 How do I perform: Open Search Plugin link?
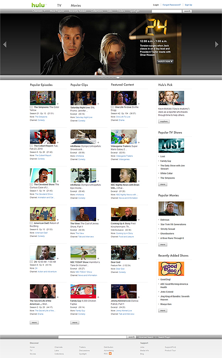(164, 337)
